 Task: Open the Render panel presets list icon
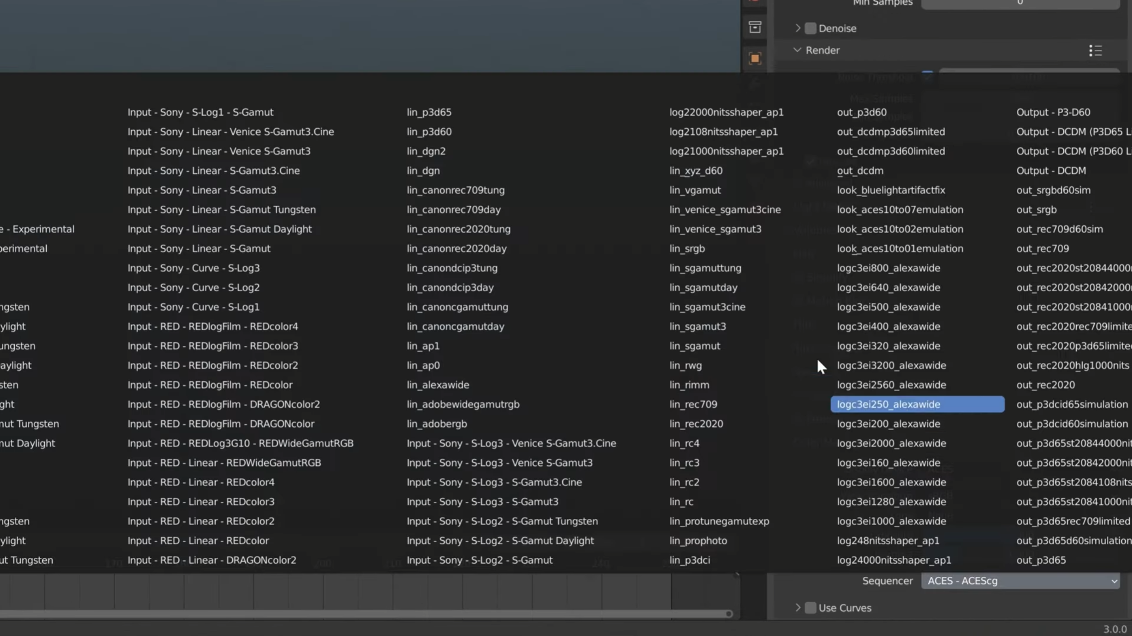1095,50
